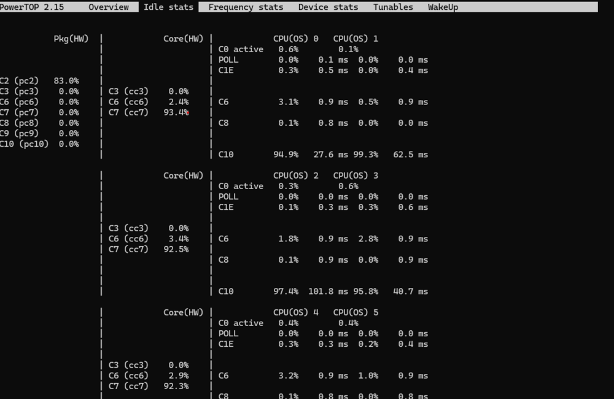Click the 0.6 ms C1E duration for CPU 3

413,207
